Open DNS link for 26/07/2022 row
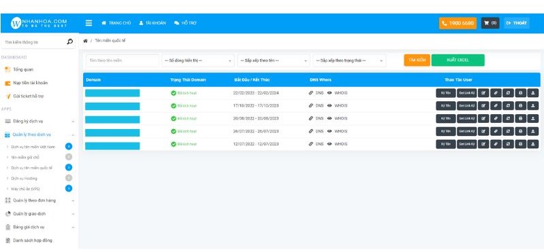The image size is (544, 252). tap(316, 131)
